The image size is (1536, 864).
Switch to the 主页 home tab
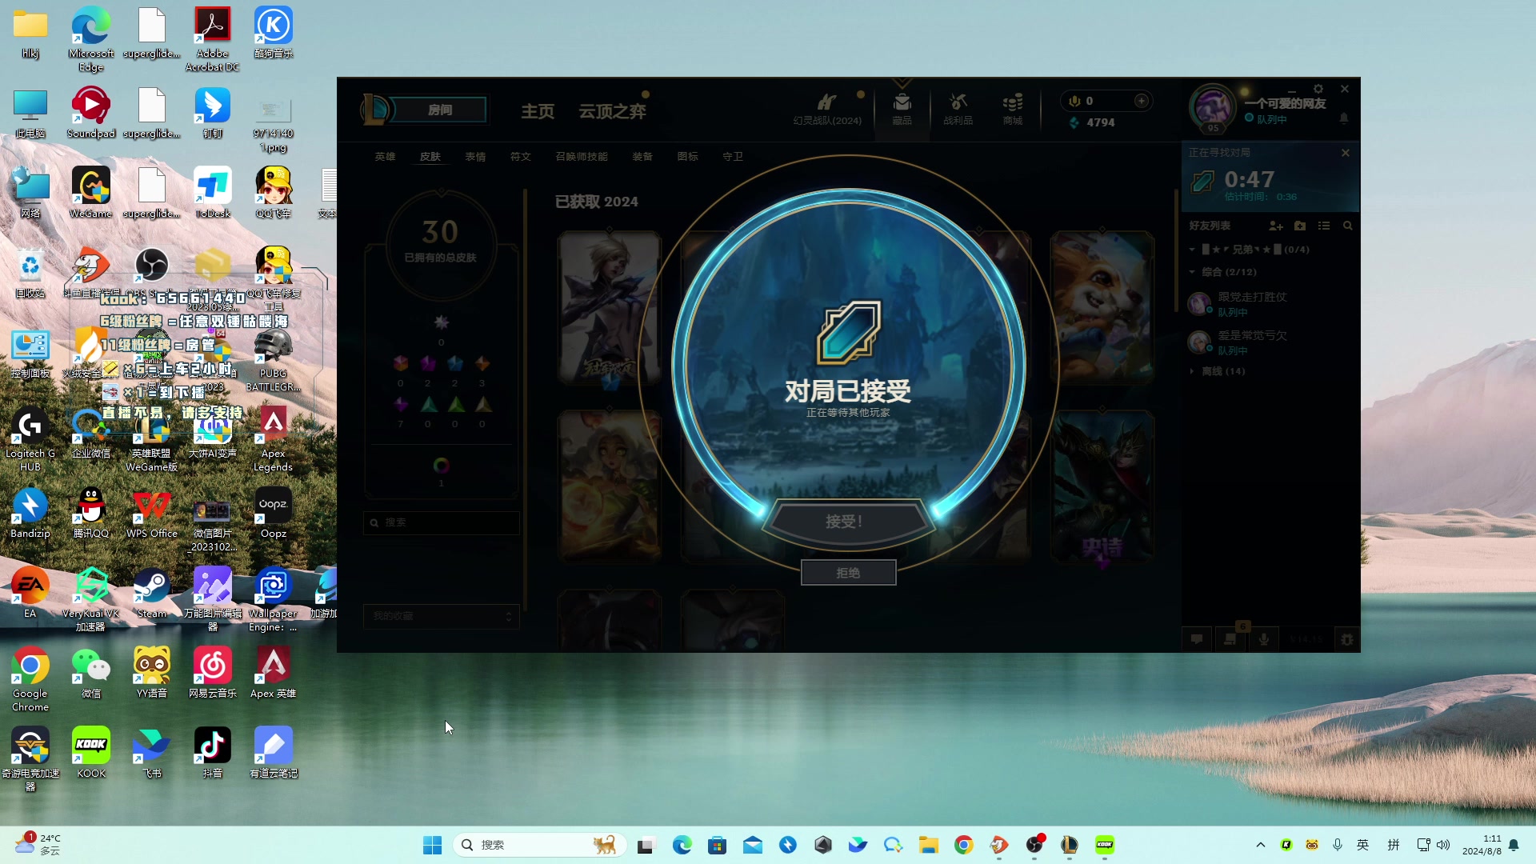pyautogui.click(x=538, y=111)
